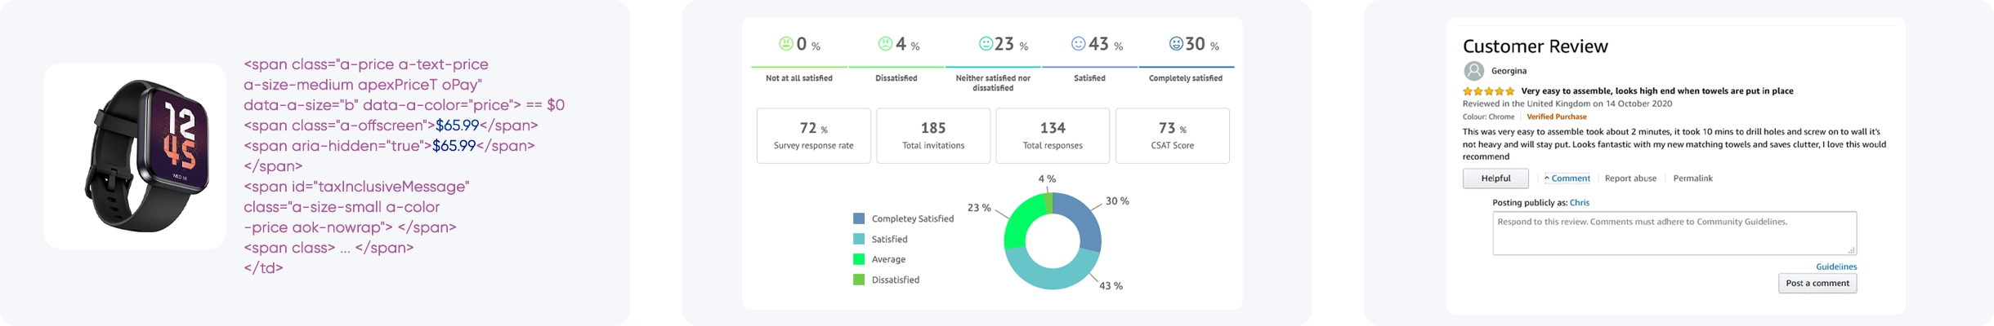
Task: Click Georgina's reviewer avatar icon
Action: point(1473,71)
